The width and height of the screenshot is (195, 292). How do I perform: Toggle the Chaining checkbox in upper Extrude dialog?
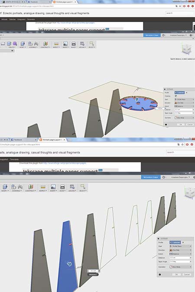pyautogui.click(x=175, y=96)
